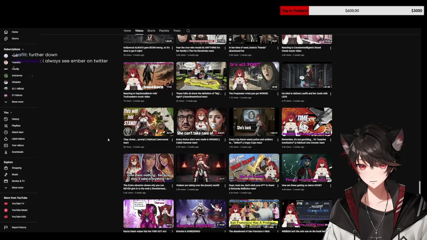Click the Report history flag icon

click(x=6, y=227)
